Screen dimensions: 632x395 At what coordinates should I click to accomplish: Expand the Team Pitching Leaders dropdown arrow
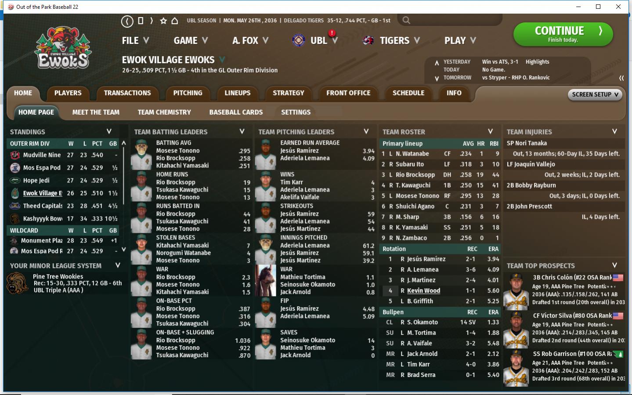tap(366, 131)
